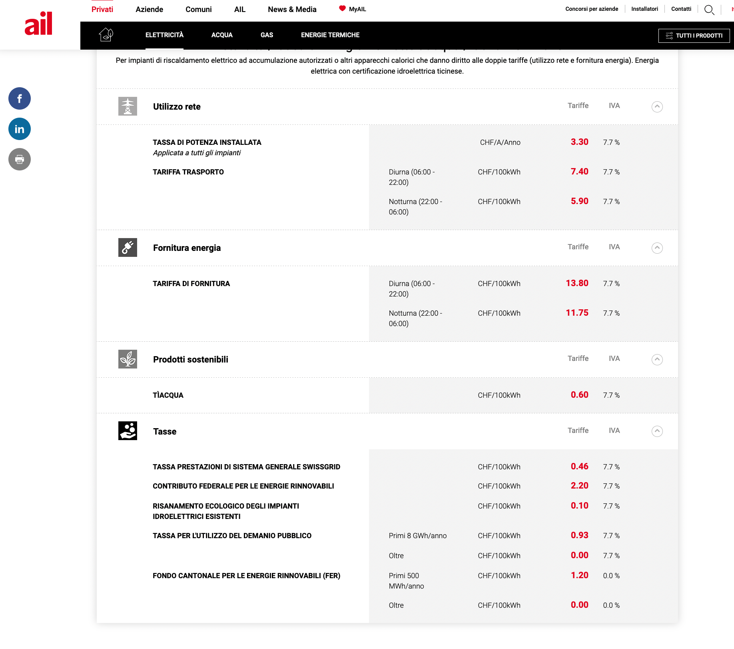This screenshot has width=734, height=649.
Task: Open the search magnifier icon
Action: point(709,10)
